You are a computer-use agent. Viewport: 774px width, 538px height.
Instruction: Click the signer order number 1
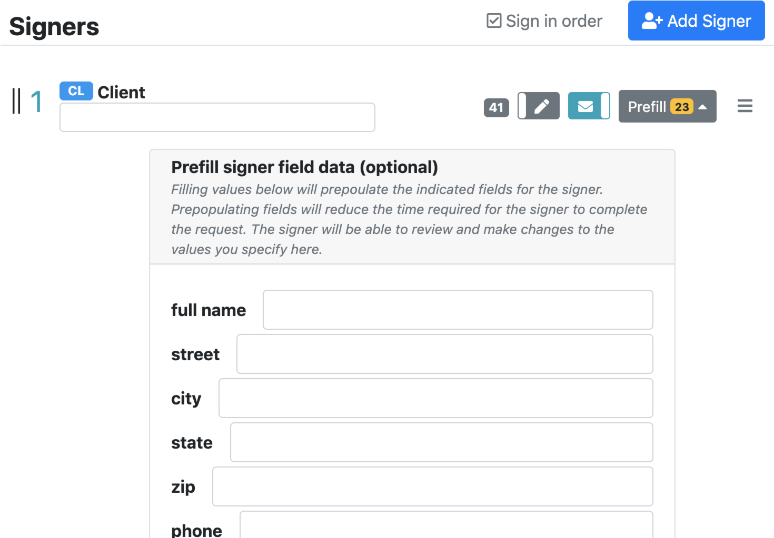point(36,101)
